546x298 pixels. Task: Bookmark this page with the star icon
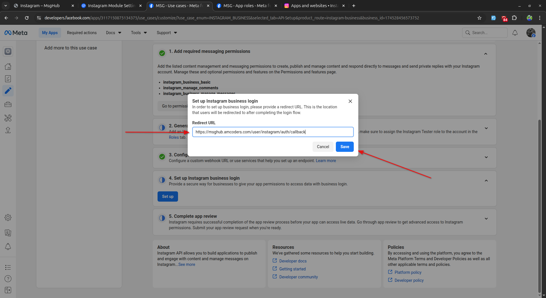[479, 18]
